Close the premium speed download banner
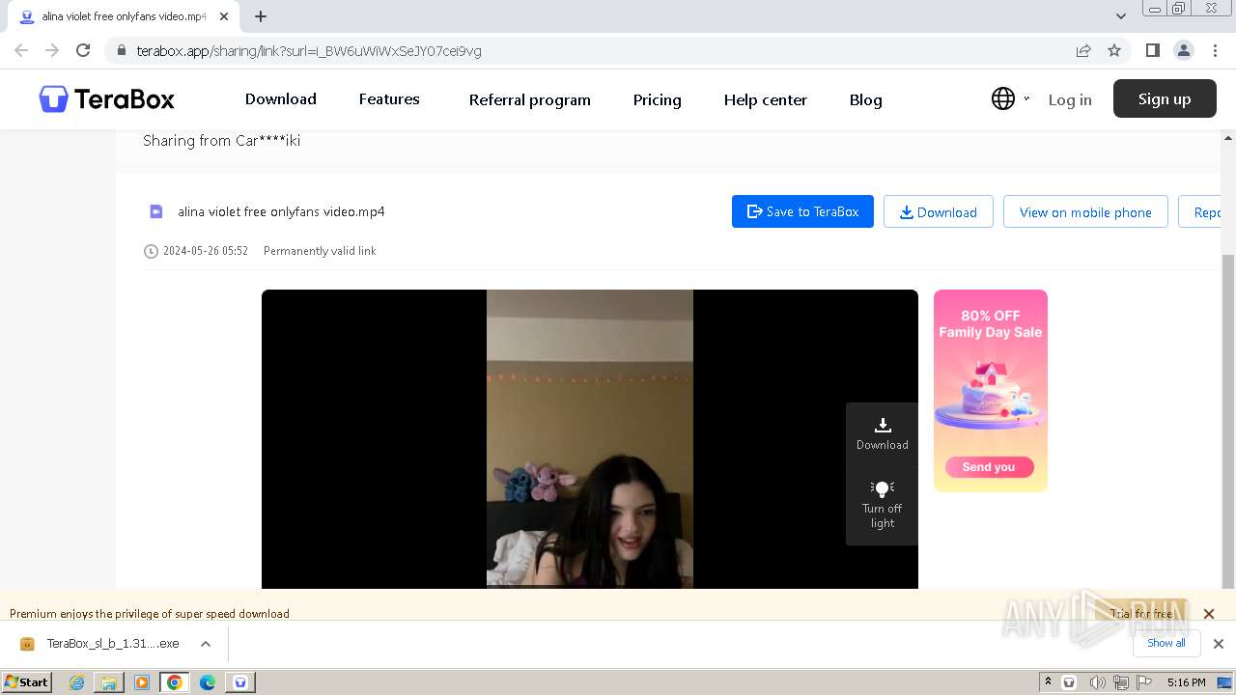 [1208, 613]
